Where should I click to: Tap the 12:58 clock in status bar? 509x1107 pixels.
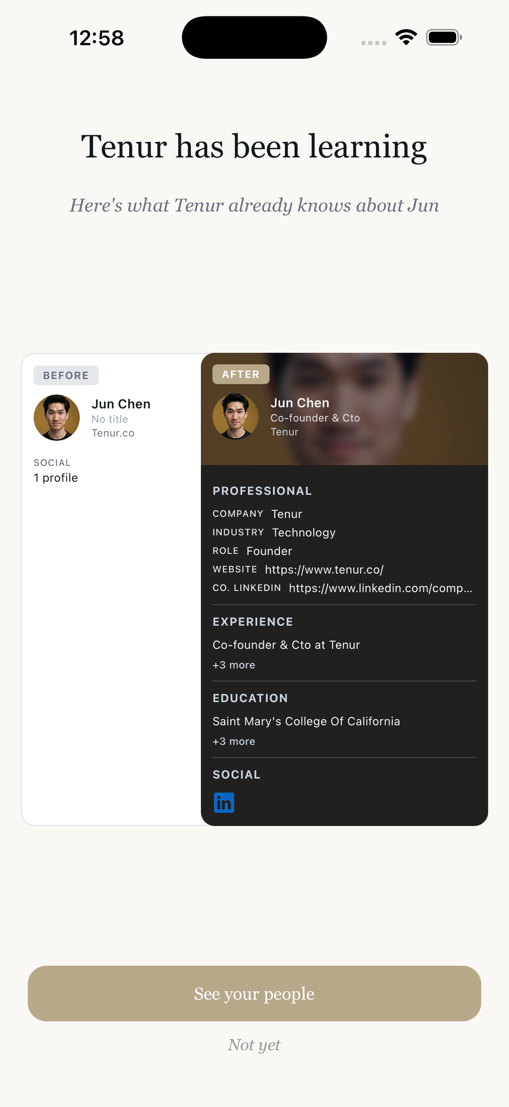(97, 38)
